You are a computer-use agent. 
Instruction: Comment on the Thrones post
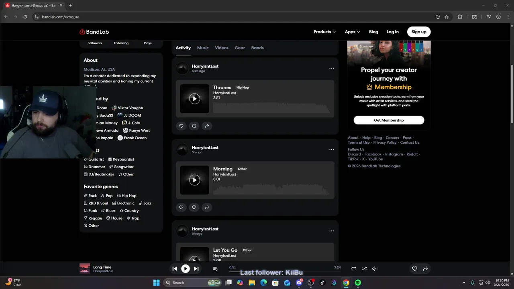point(194,126)
